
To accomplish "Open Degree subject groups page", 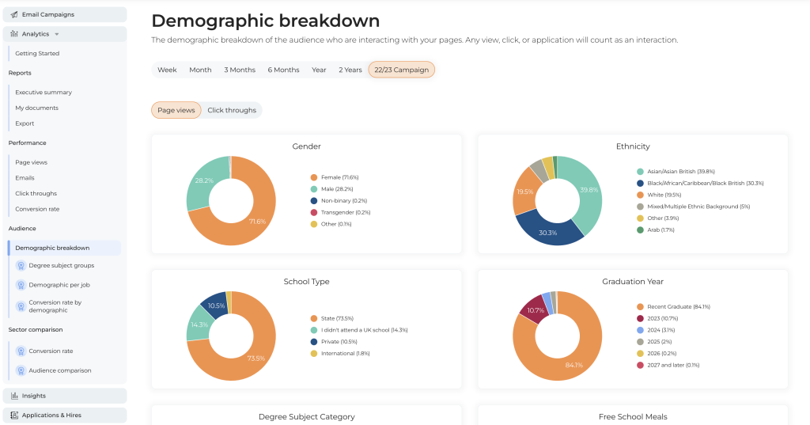I will [62, 266].
